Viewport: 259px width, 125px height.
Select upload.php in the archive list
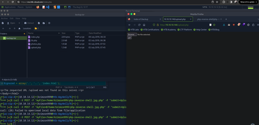36,47
